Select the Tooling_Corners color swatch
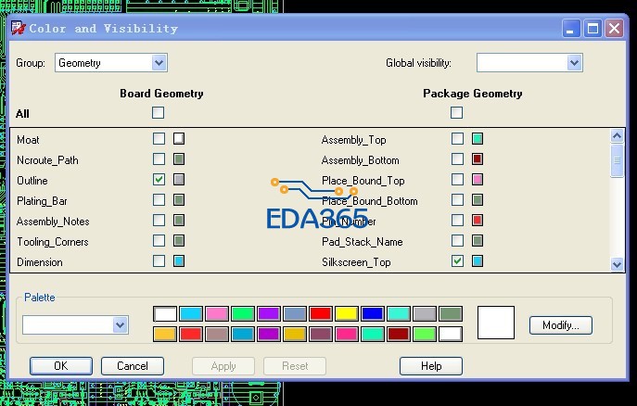637x406 pixels. [x=179, y=241]
